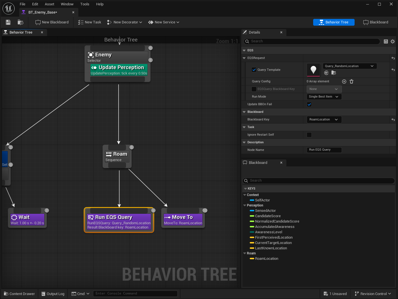Open the New Decorator dropdown

[x=124, y=22]
